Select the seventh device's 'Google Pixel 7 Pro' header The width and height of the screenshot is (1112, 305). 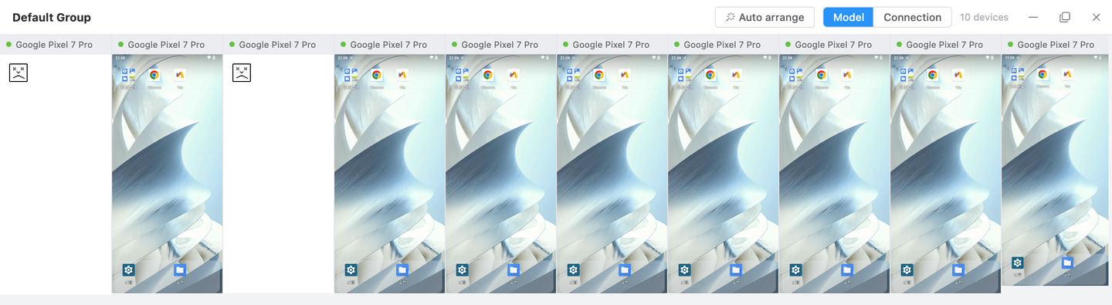(x=723, y=45)
